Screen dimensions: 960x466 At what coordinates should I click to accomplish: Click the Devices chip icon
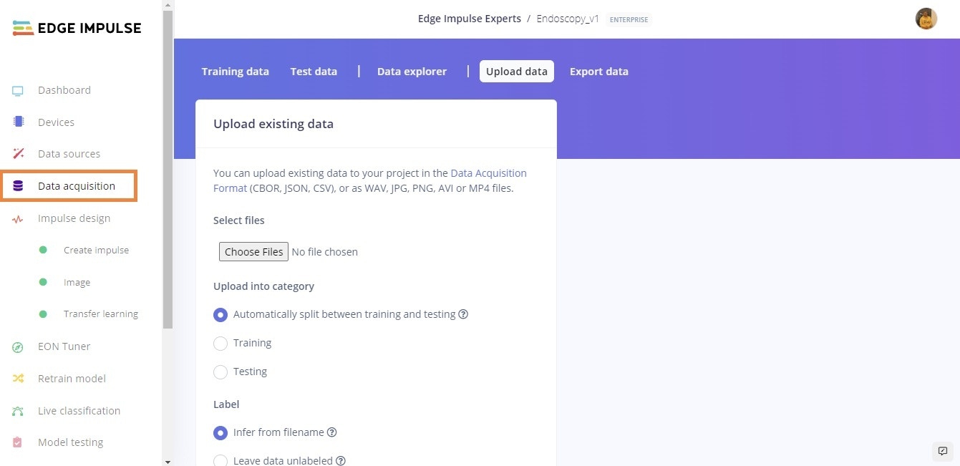tap(18, 122)
